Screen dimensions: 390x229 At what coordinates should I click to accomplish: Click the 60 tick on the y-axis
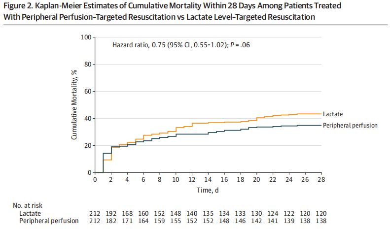[88, 91]
